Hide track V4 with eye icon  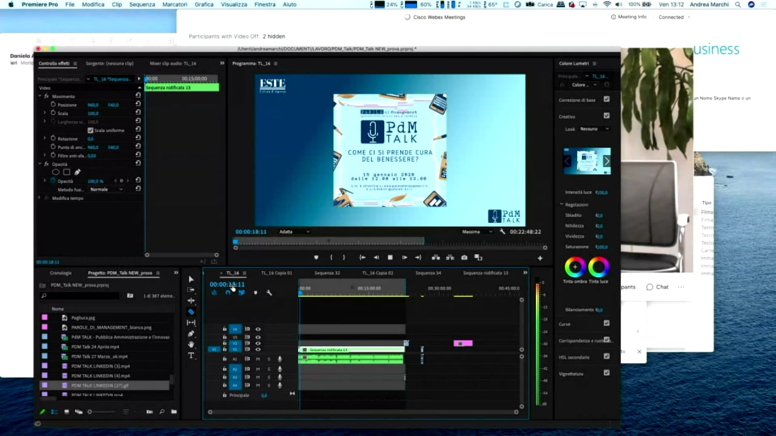pos(258,329)
